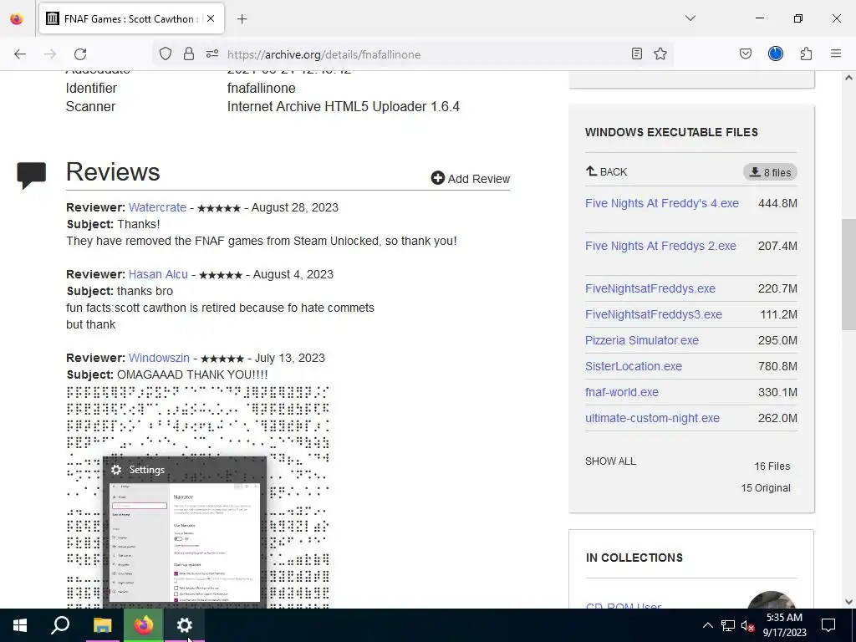Click the 444.8M file size
Viewport: 856px width, 642px height.
tap(777, 203)
